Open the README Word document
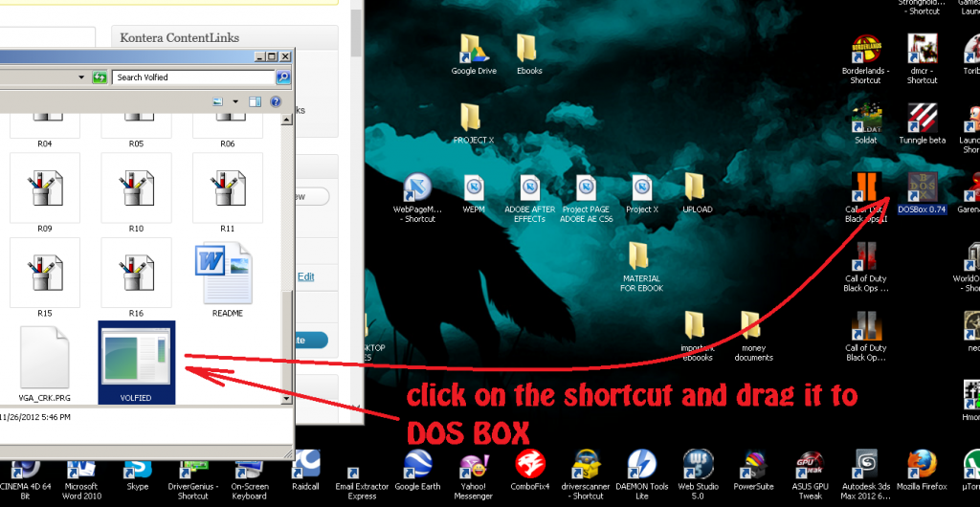The height and width of the screenshot is (507, 980). pyautogui.click(x=228, y=280)
